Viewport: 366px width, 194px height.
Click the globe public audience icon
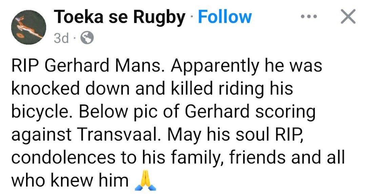pyautogui.click(x=87, y=39)
